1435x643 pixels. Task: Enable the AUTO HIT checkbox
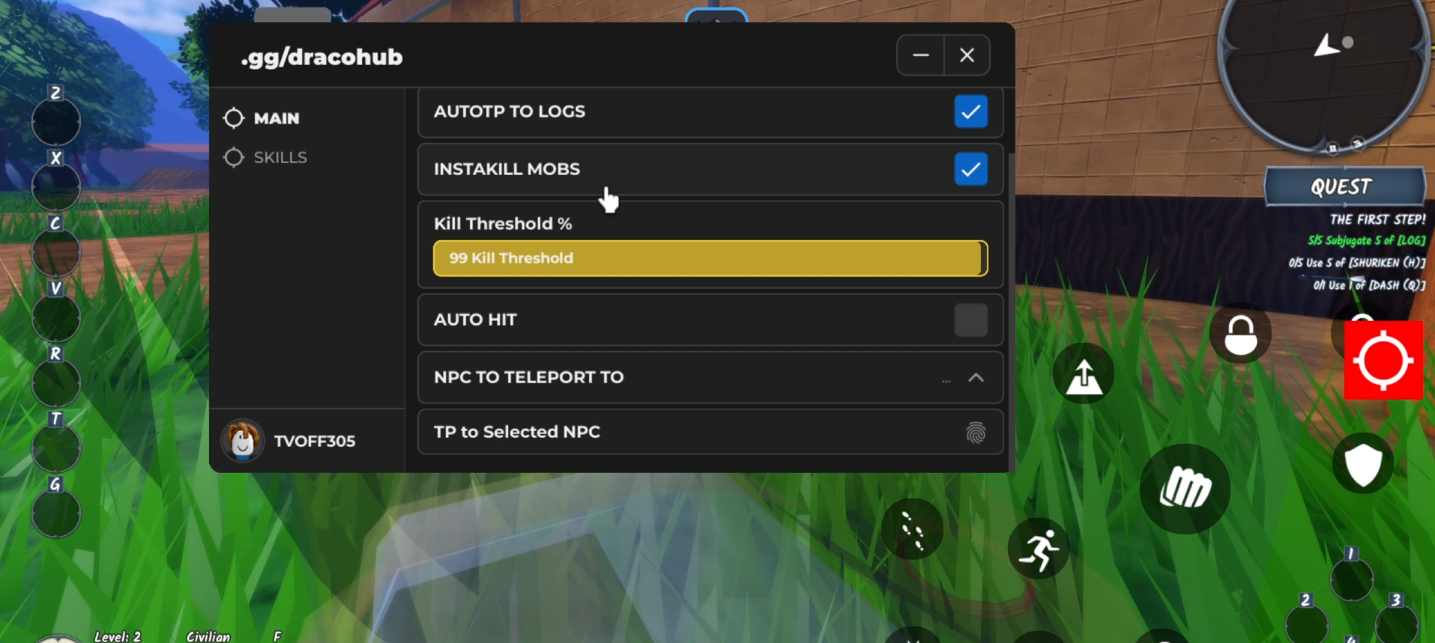click(970, 320)
